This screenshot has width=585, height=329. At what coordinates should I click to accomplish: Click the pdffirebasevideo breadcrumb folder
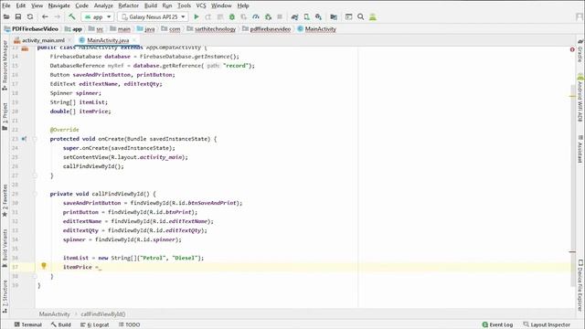pos(271,28)
